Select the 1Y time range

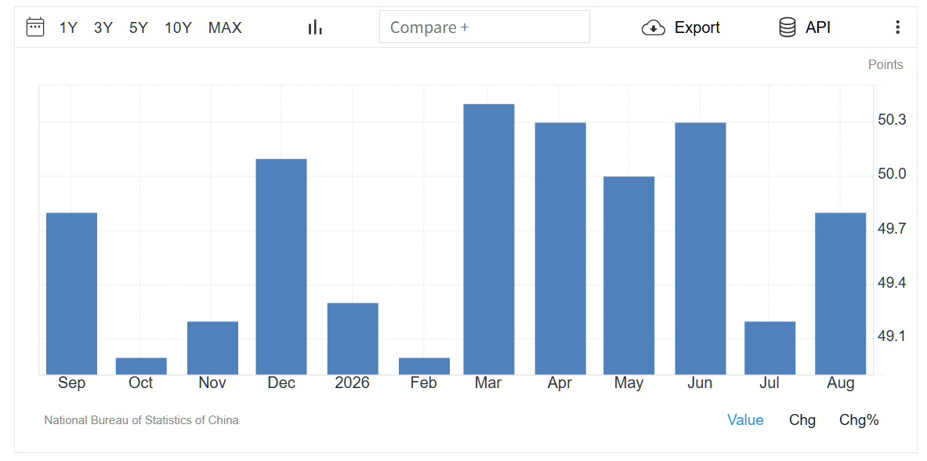(68, 27)
